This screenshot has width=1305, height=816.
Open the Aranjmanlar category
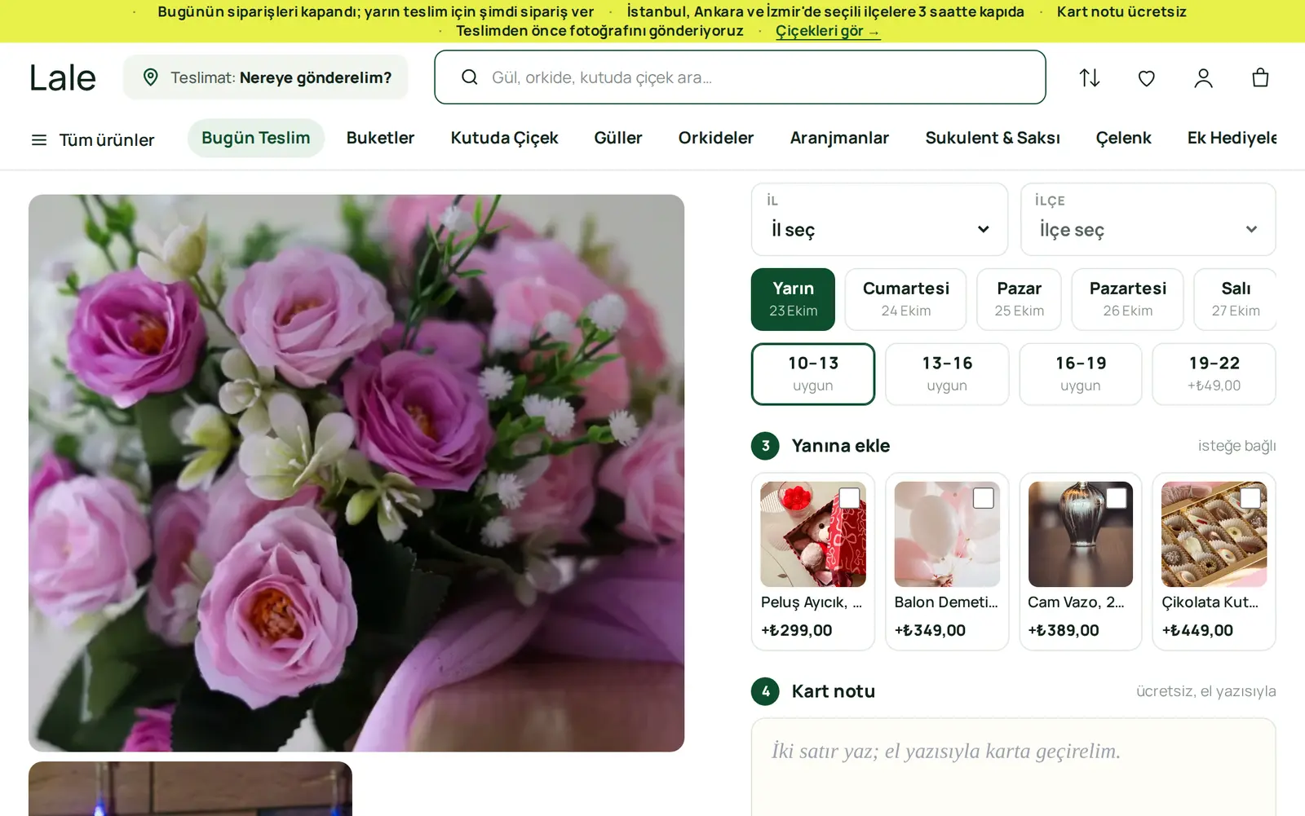click(839, 138)
